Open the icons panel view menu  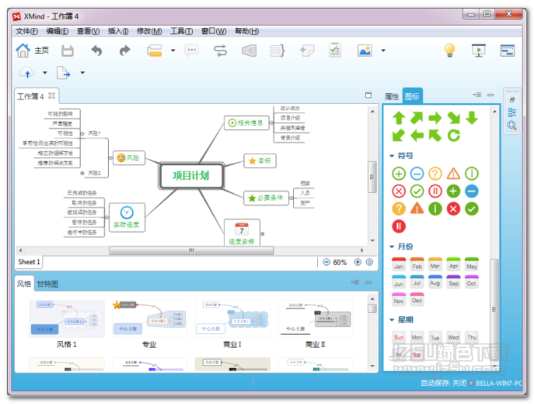click(x=477, y=95)
